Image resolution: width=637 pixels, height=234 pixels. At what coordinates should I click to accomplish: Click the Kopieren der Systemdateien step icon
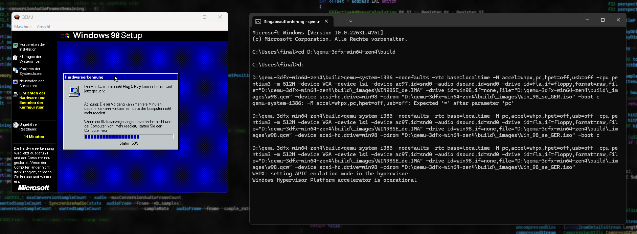coord(15,70)
